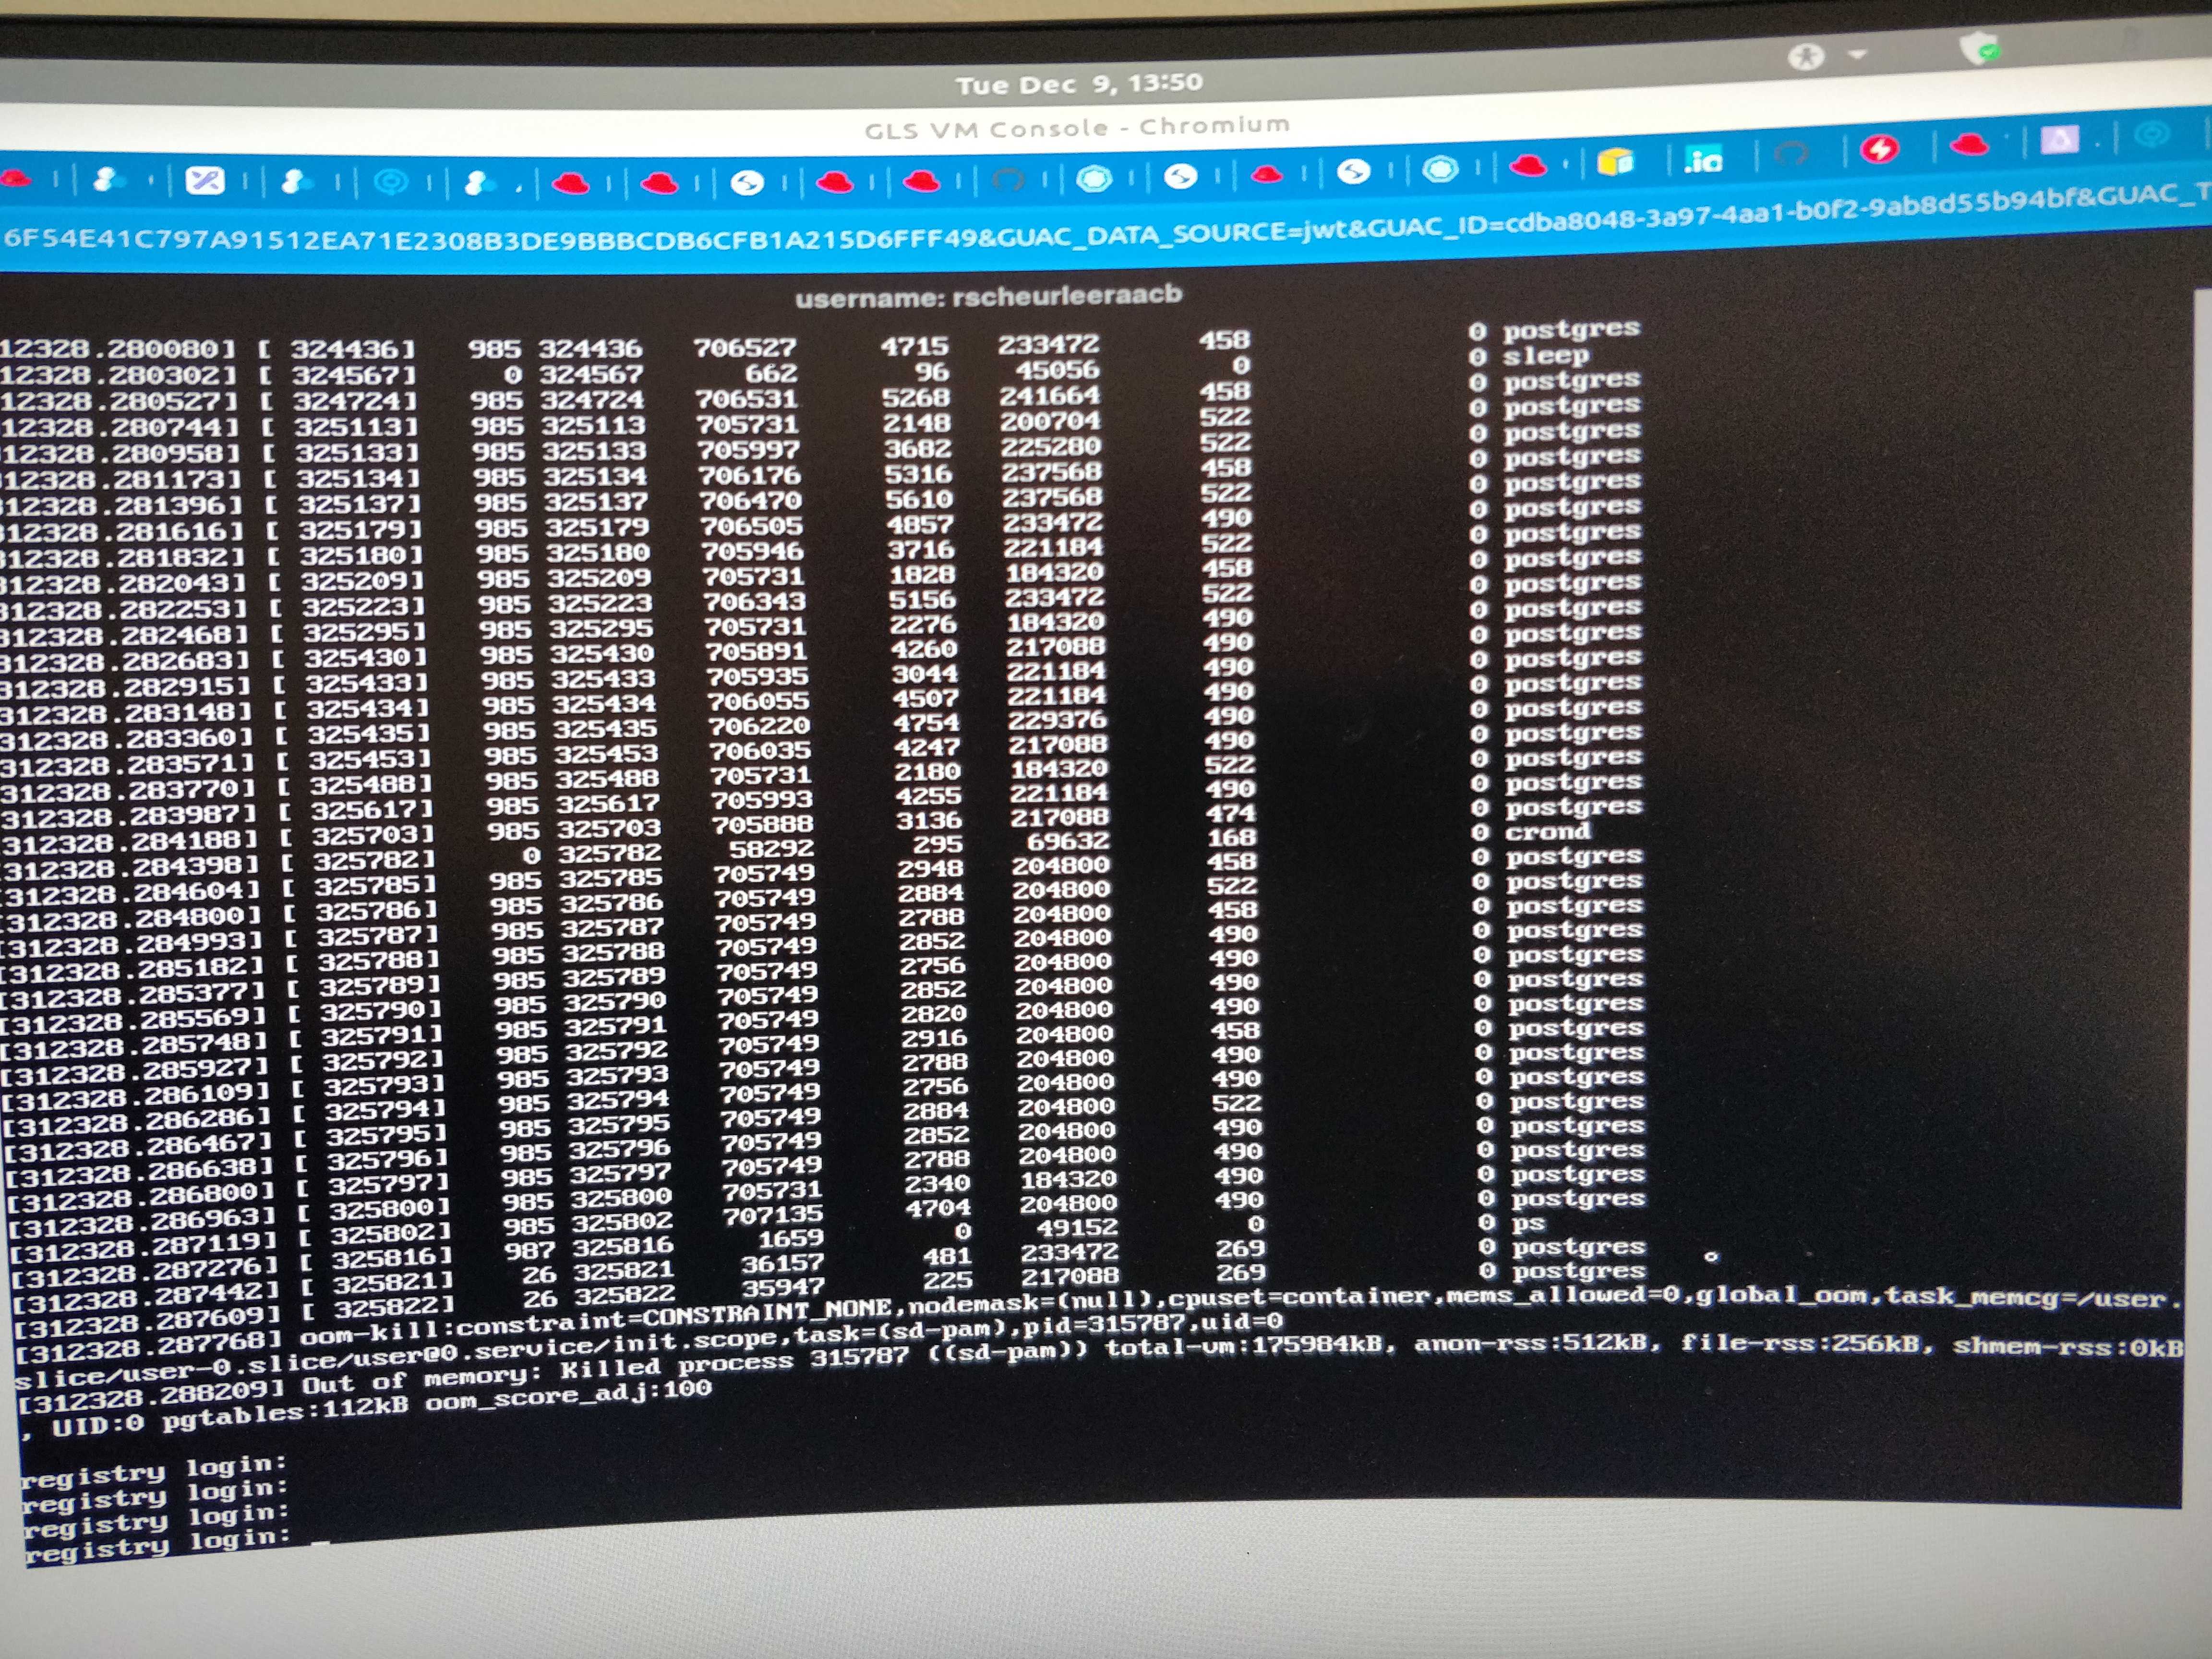Image resolution: width=2212 pixels, height=1659 pixels.
Task: Open the Red Hat tab right of lightning bolt
Action: (1968, 145)
